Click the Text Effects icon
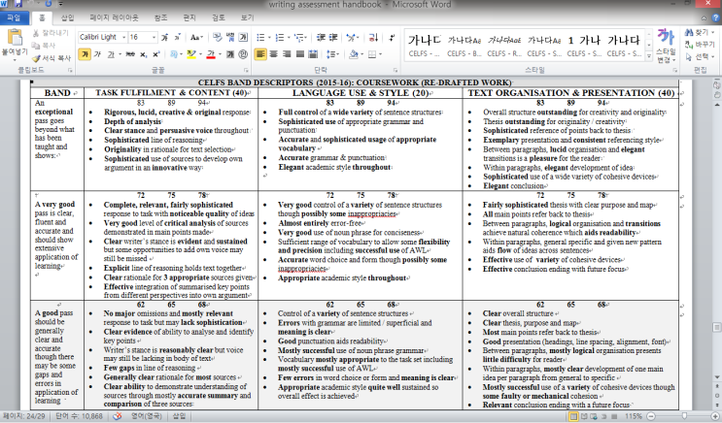 tap(176, 54)
